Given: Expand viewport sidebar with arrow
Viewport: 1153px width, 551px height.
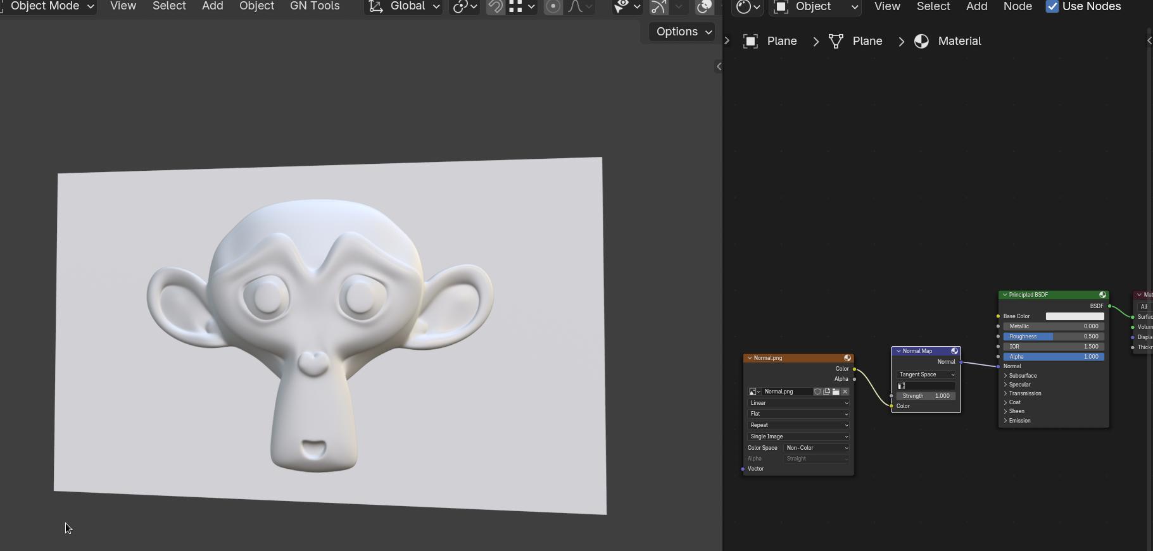Looking at the screenshot, I should (718, 66).
